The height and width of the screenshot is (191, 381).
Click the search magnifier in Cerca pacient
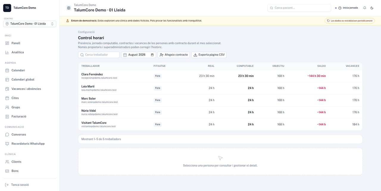(x=271, y=8)
